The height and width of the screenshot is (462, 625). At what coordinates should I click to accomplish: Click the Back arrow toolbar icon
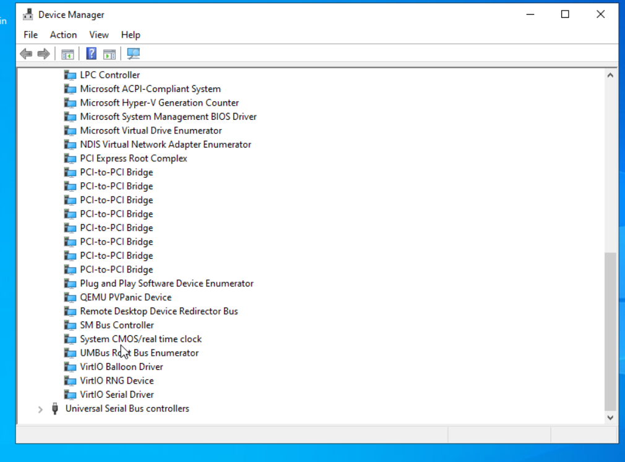click(27, 54)
